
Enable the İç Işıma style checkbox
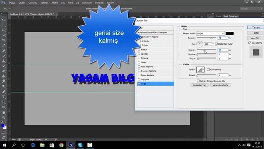pos(139,58)
